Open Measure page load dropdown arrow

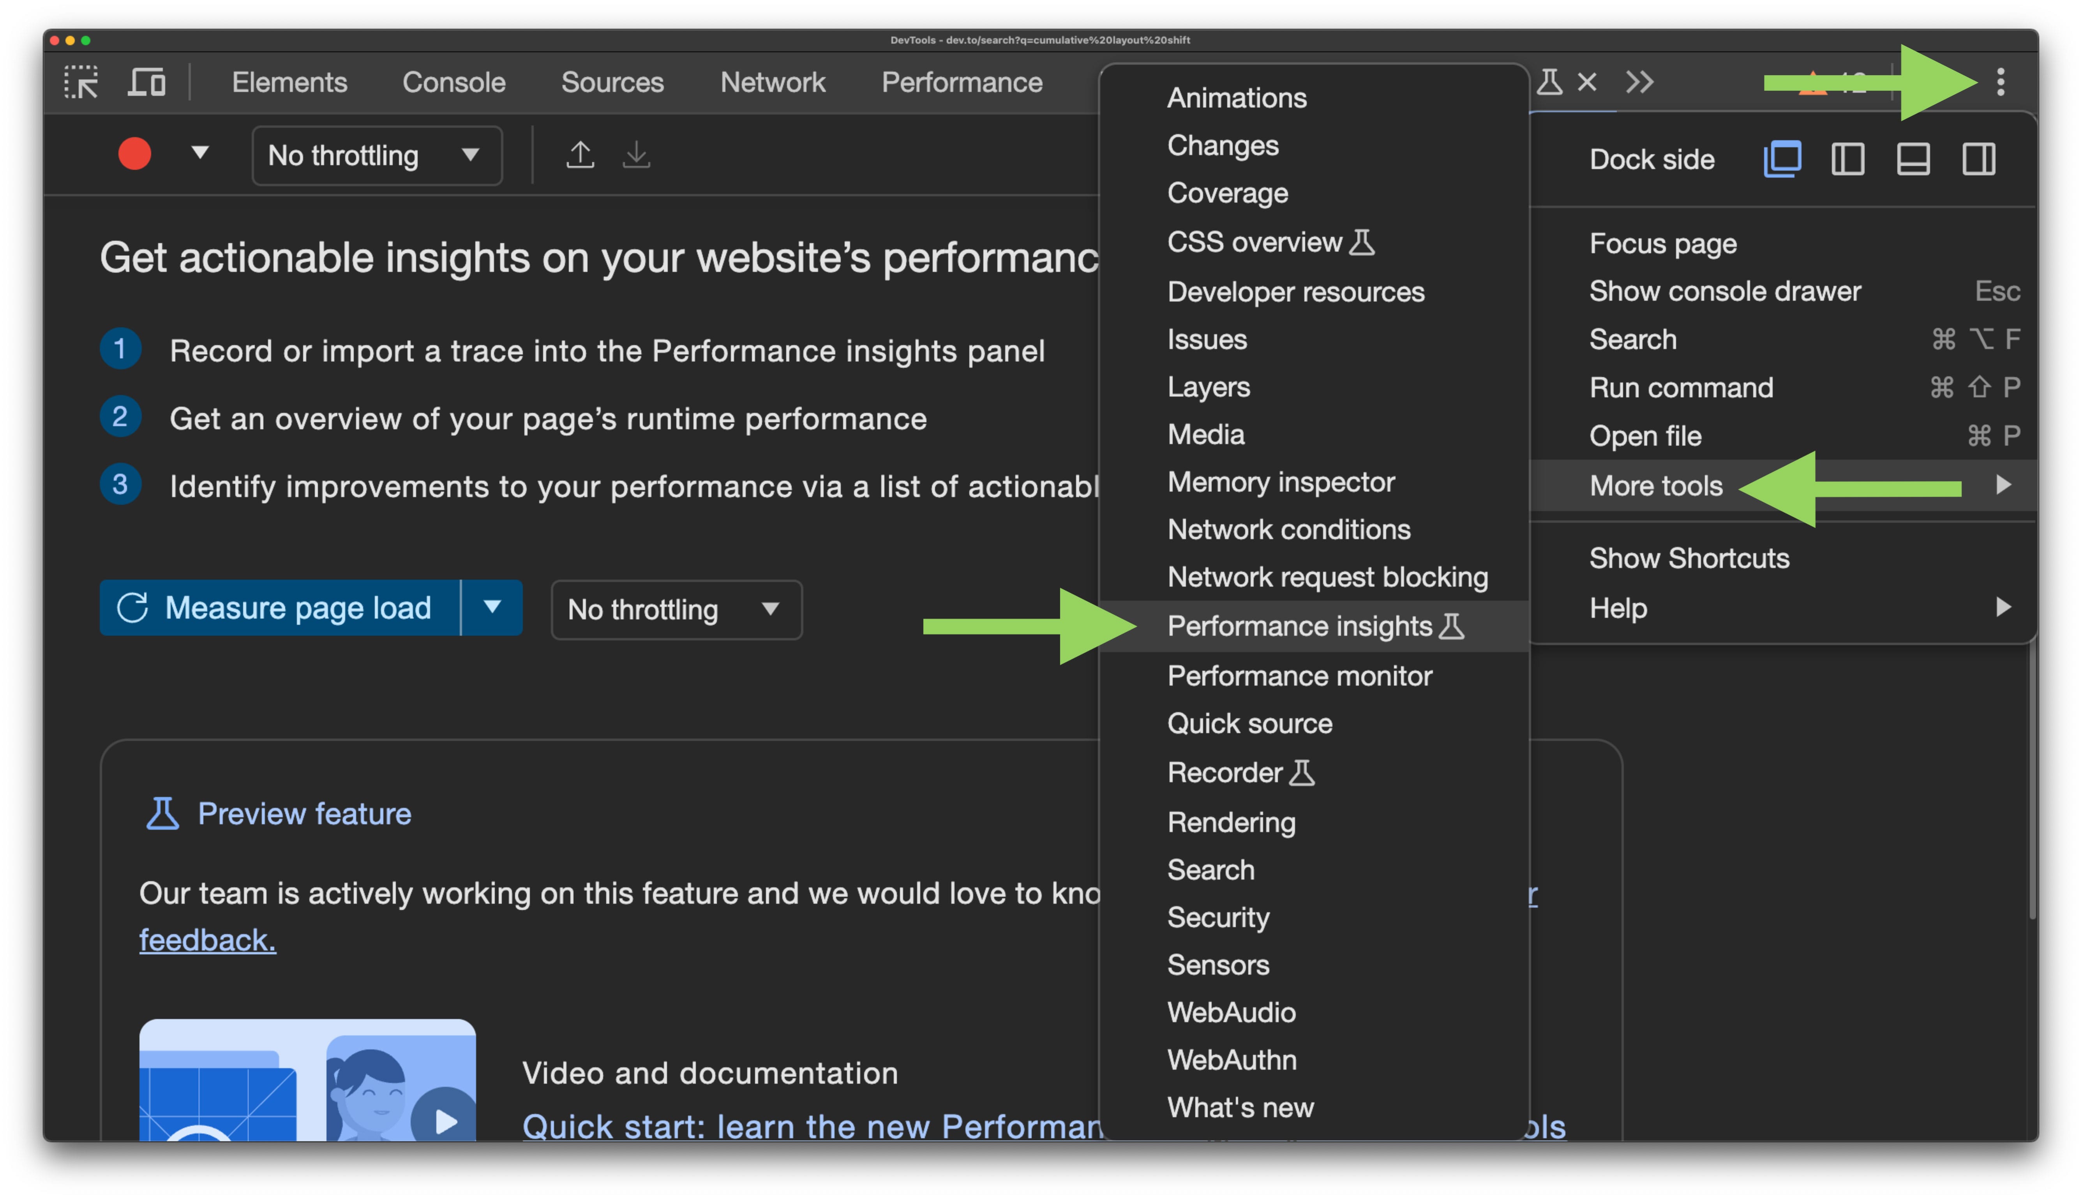pyautogui.click(x=492, y=608)
